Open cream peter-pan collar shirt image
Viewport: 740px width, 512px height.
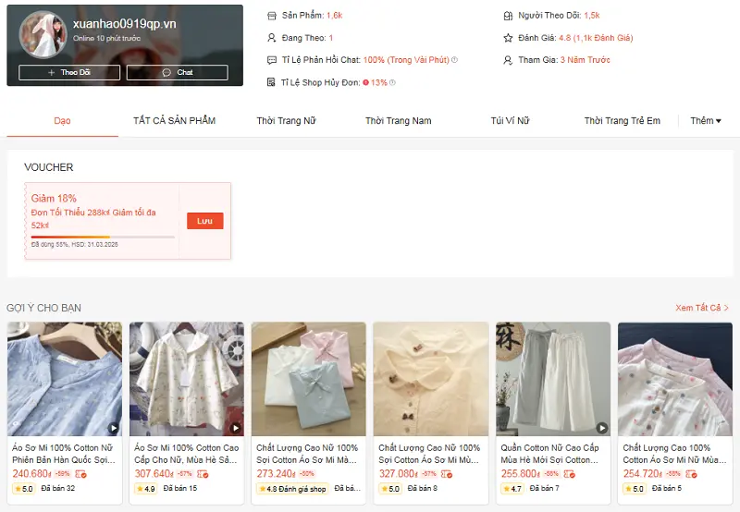(431, 379)
